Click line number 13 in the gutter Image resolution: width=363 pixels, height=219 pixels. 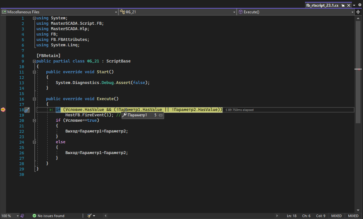pyautogui.click(x=22, y=83)
